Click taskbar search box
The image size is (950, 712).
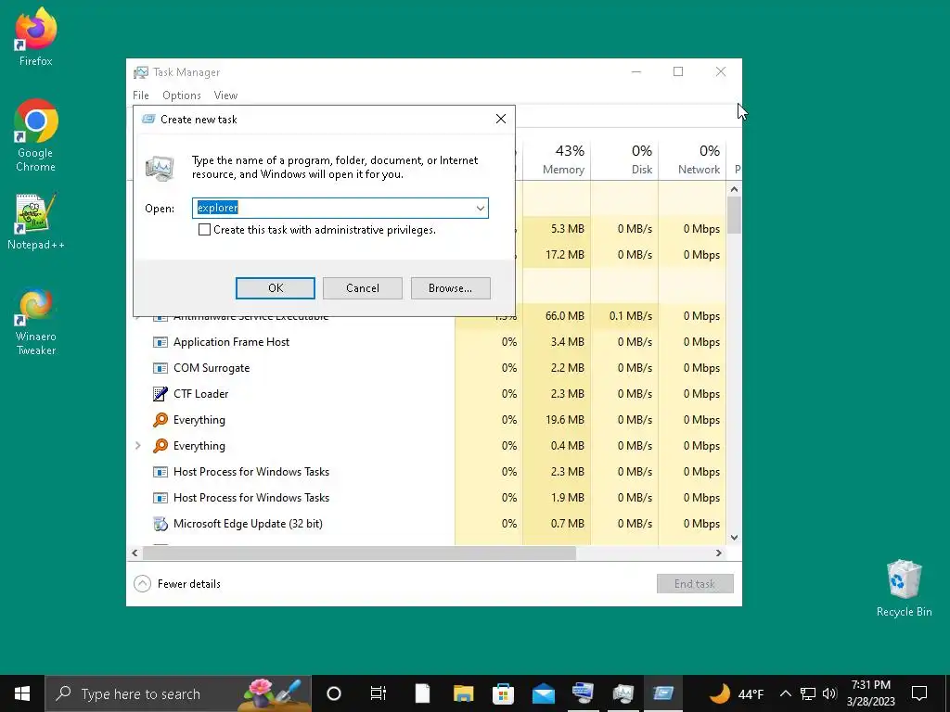(178, 693)
